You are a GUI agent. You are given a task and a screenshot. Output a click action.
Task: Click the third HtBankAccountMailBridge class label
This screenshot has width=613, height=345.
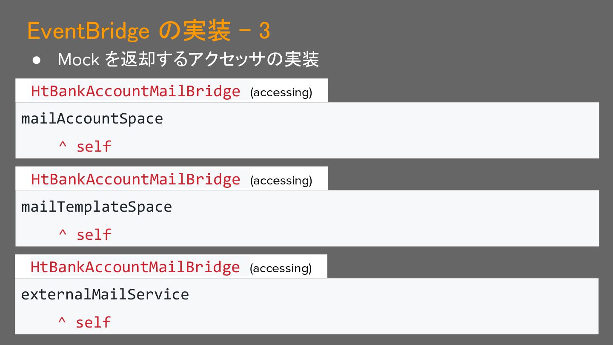pyautogui.click(x=135, y=267)
